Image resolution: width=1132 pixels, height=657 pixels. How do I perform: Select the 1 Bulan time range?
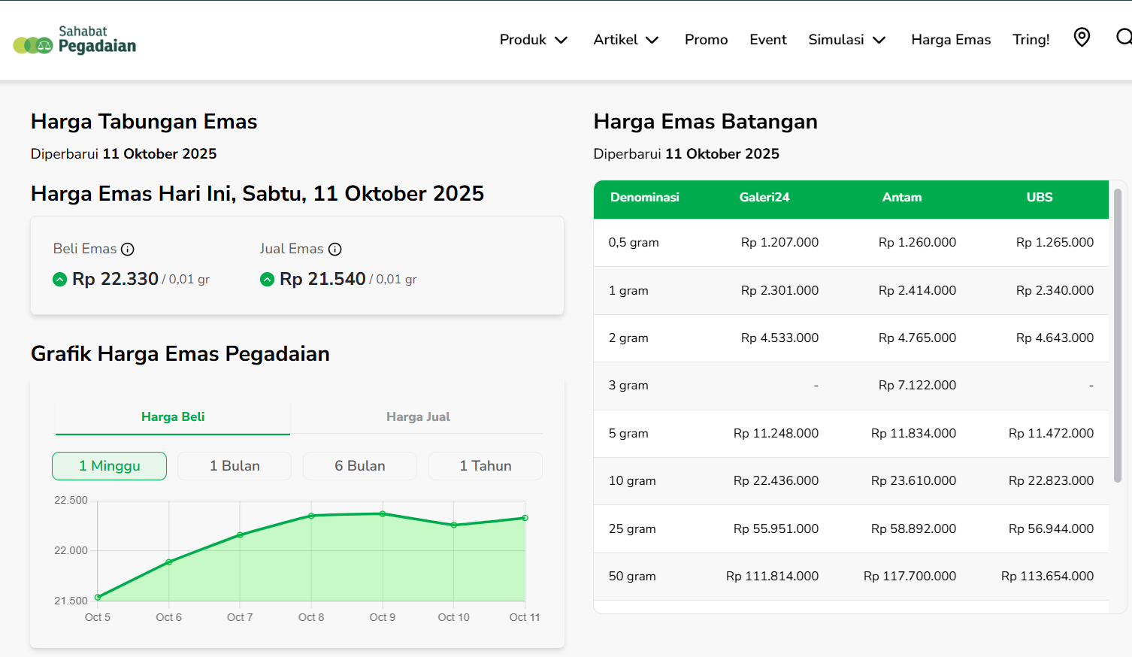click(235, 466)
